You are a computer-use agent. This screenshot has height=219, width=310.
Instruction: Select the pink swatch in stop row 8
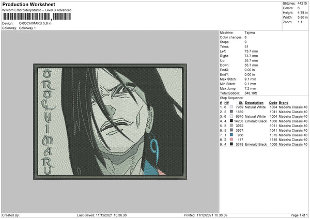pyautogui.click(x=231, y=139)
